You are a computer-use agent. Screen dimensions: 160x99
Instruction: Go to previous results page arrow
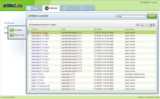click(137, 25)
